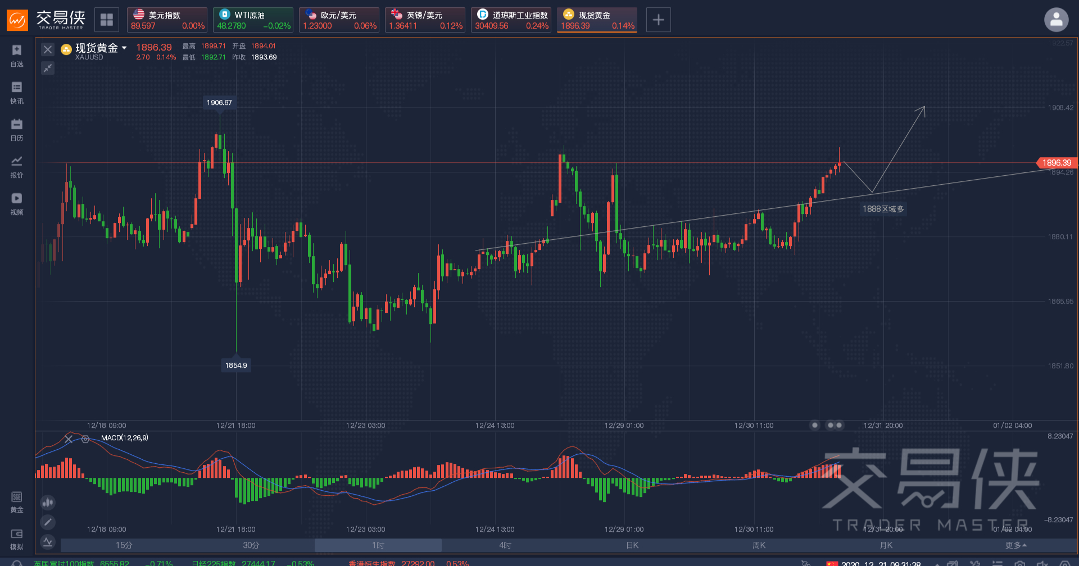Open MACD indicator settings gear

point(85,439)
